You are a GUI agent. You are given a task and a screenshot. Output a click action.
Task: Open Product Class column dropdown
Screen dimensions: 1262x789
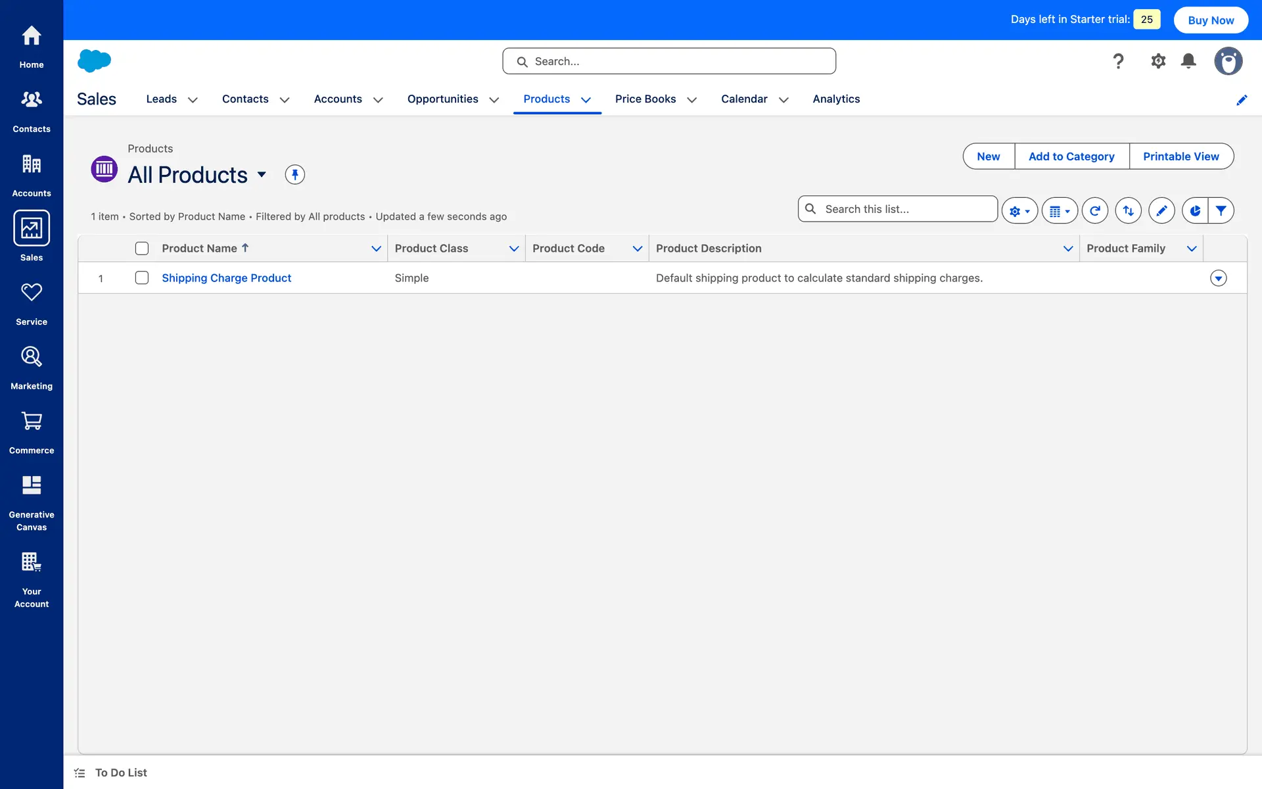[x=514, y=249]
